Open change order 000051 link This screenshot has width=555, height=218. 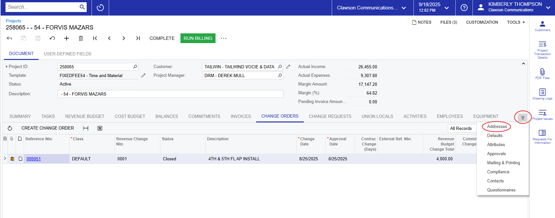click(34, 159)
